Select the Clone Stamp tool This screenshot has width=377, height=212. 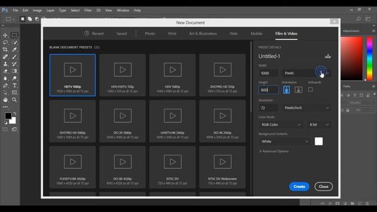(5, 64)
